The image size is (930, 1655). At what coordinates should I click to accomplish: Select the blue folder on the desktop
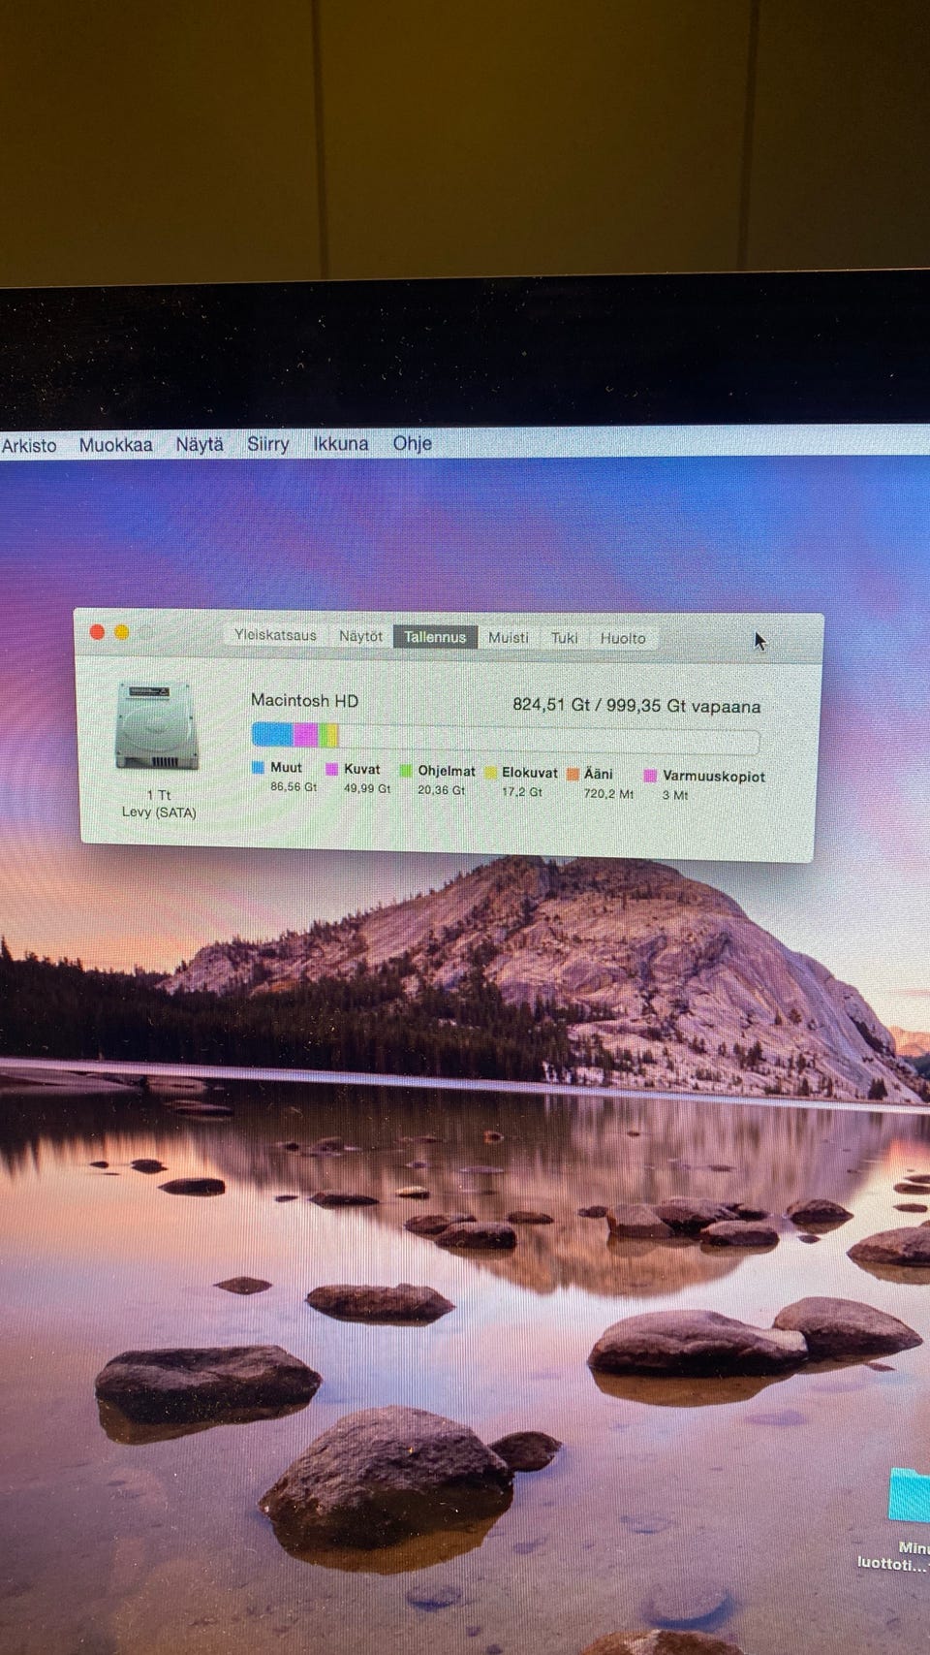point(910,1496)
